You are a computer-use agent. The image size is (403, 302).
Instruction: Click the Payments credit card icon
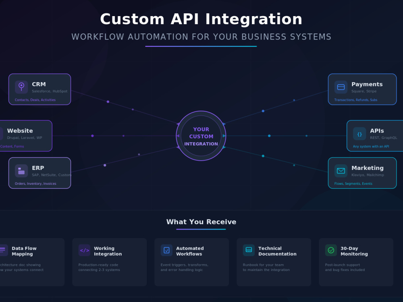coord(341,87)
